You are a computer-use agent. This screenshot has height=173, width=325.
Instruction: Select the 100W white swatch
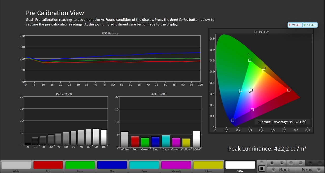click(x=240, y=165)
